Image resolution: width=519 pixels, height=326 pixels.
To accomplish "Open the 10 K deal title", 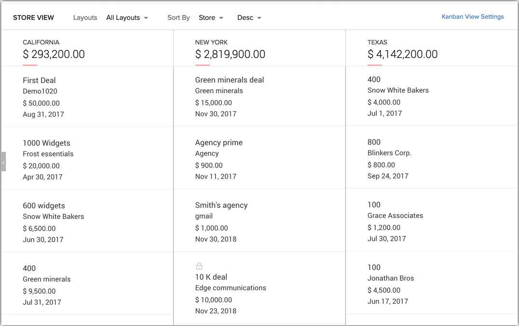I will [x=211, y=277].
